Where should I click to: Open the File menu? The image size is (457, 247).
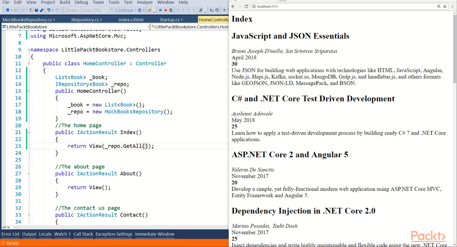pos(6,2)
